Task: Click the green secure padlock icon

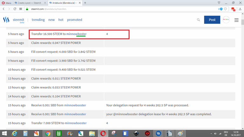Action: pos(27,9)
